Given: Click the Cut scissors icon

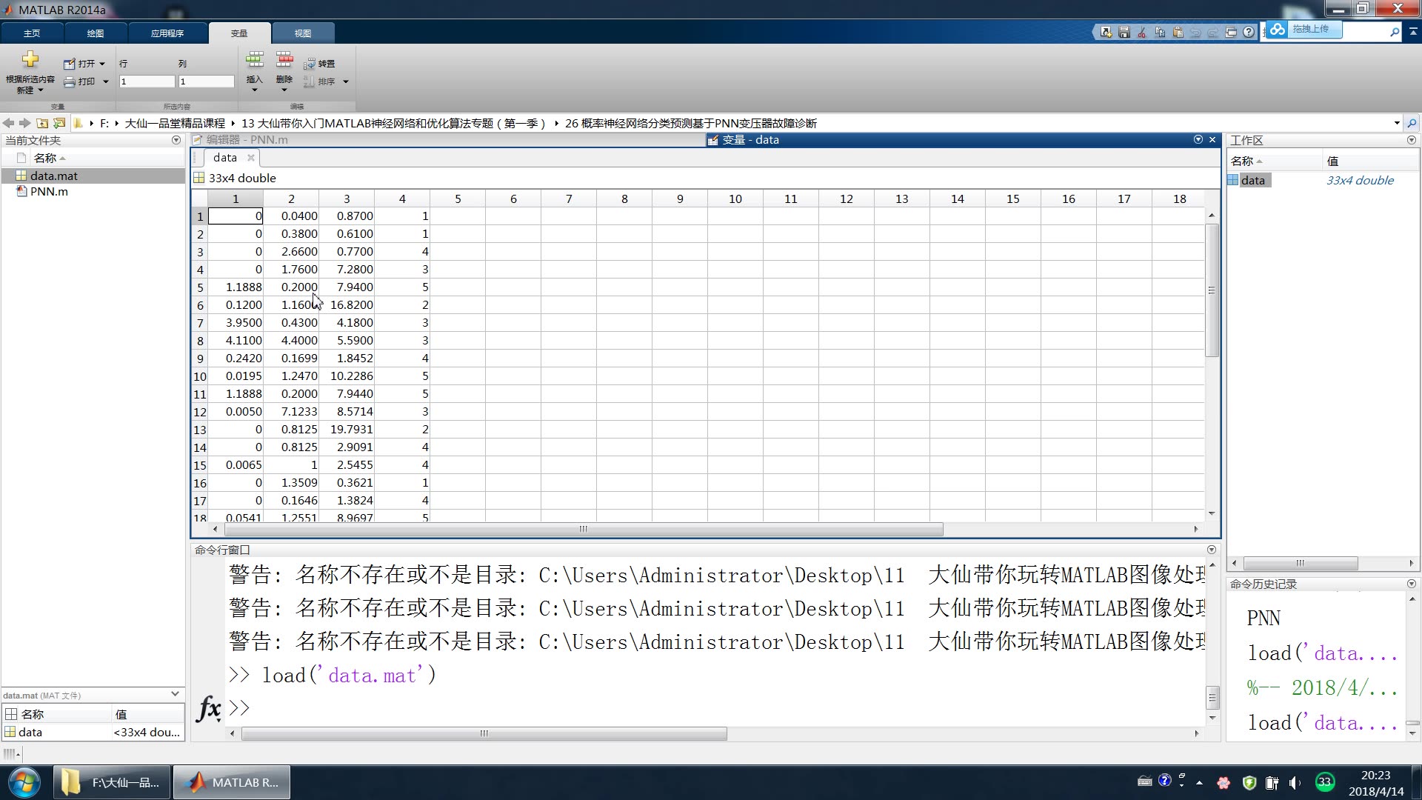Looking at the screenshot, I should (x=1142, y=32).
